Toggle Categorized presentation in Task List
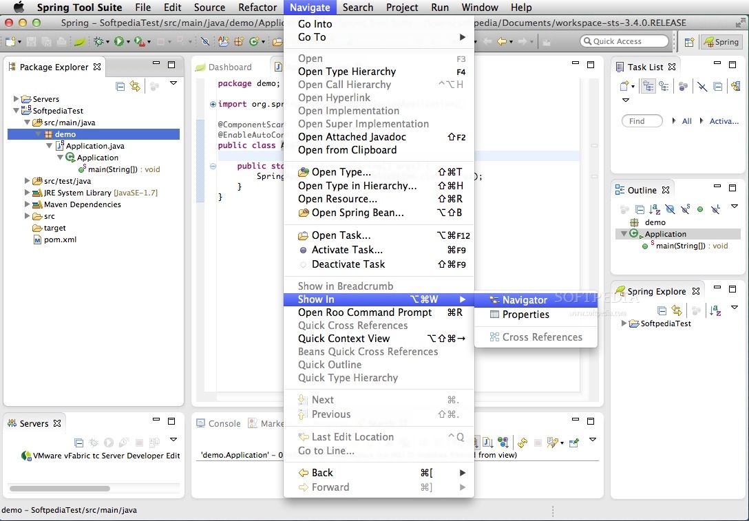This screenshot has height=521, width=749. (x=648, y=87)
